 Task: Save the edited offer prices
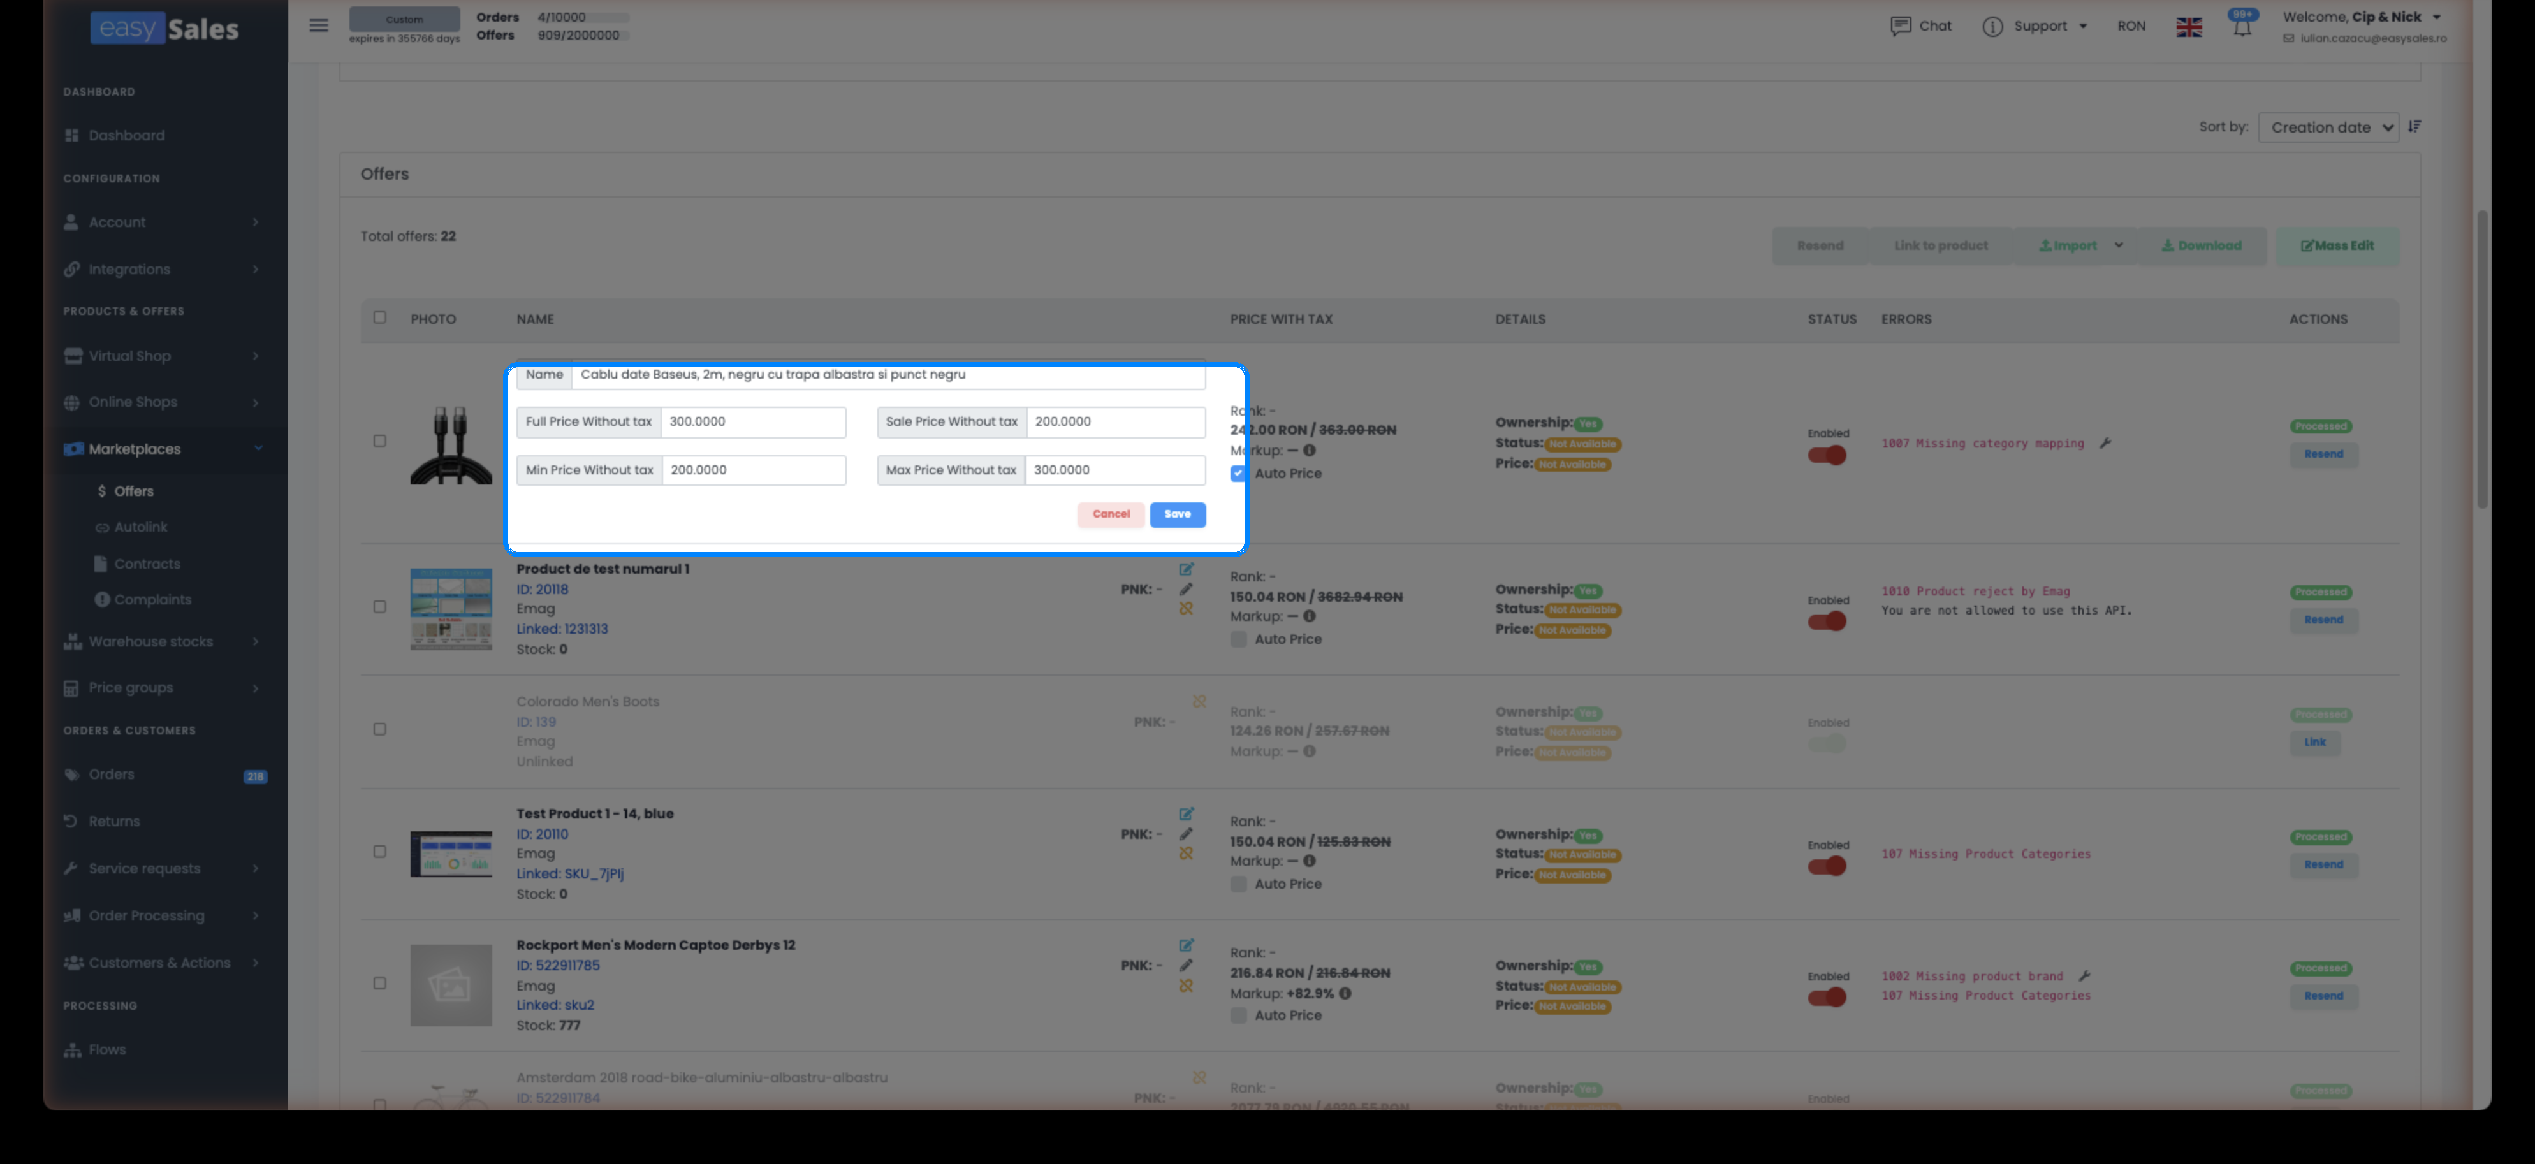(1177, 514)
